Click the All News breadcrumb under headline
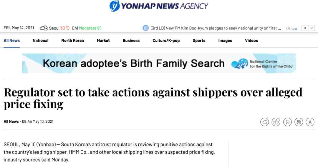318x167 pixels. (11, 122)
